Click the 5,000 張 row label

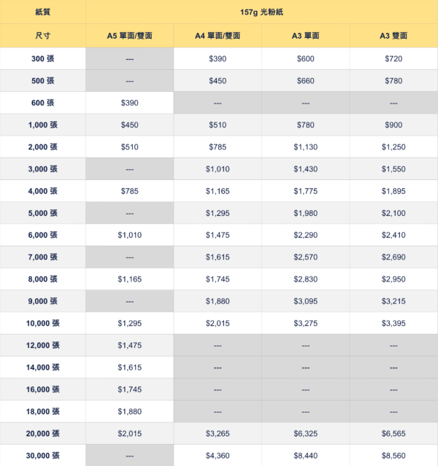click(43, 213)
